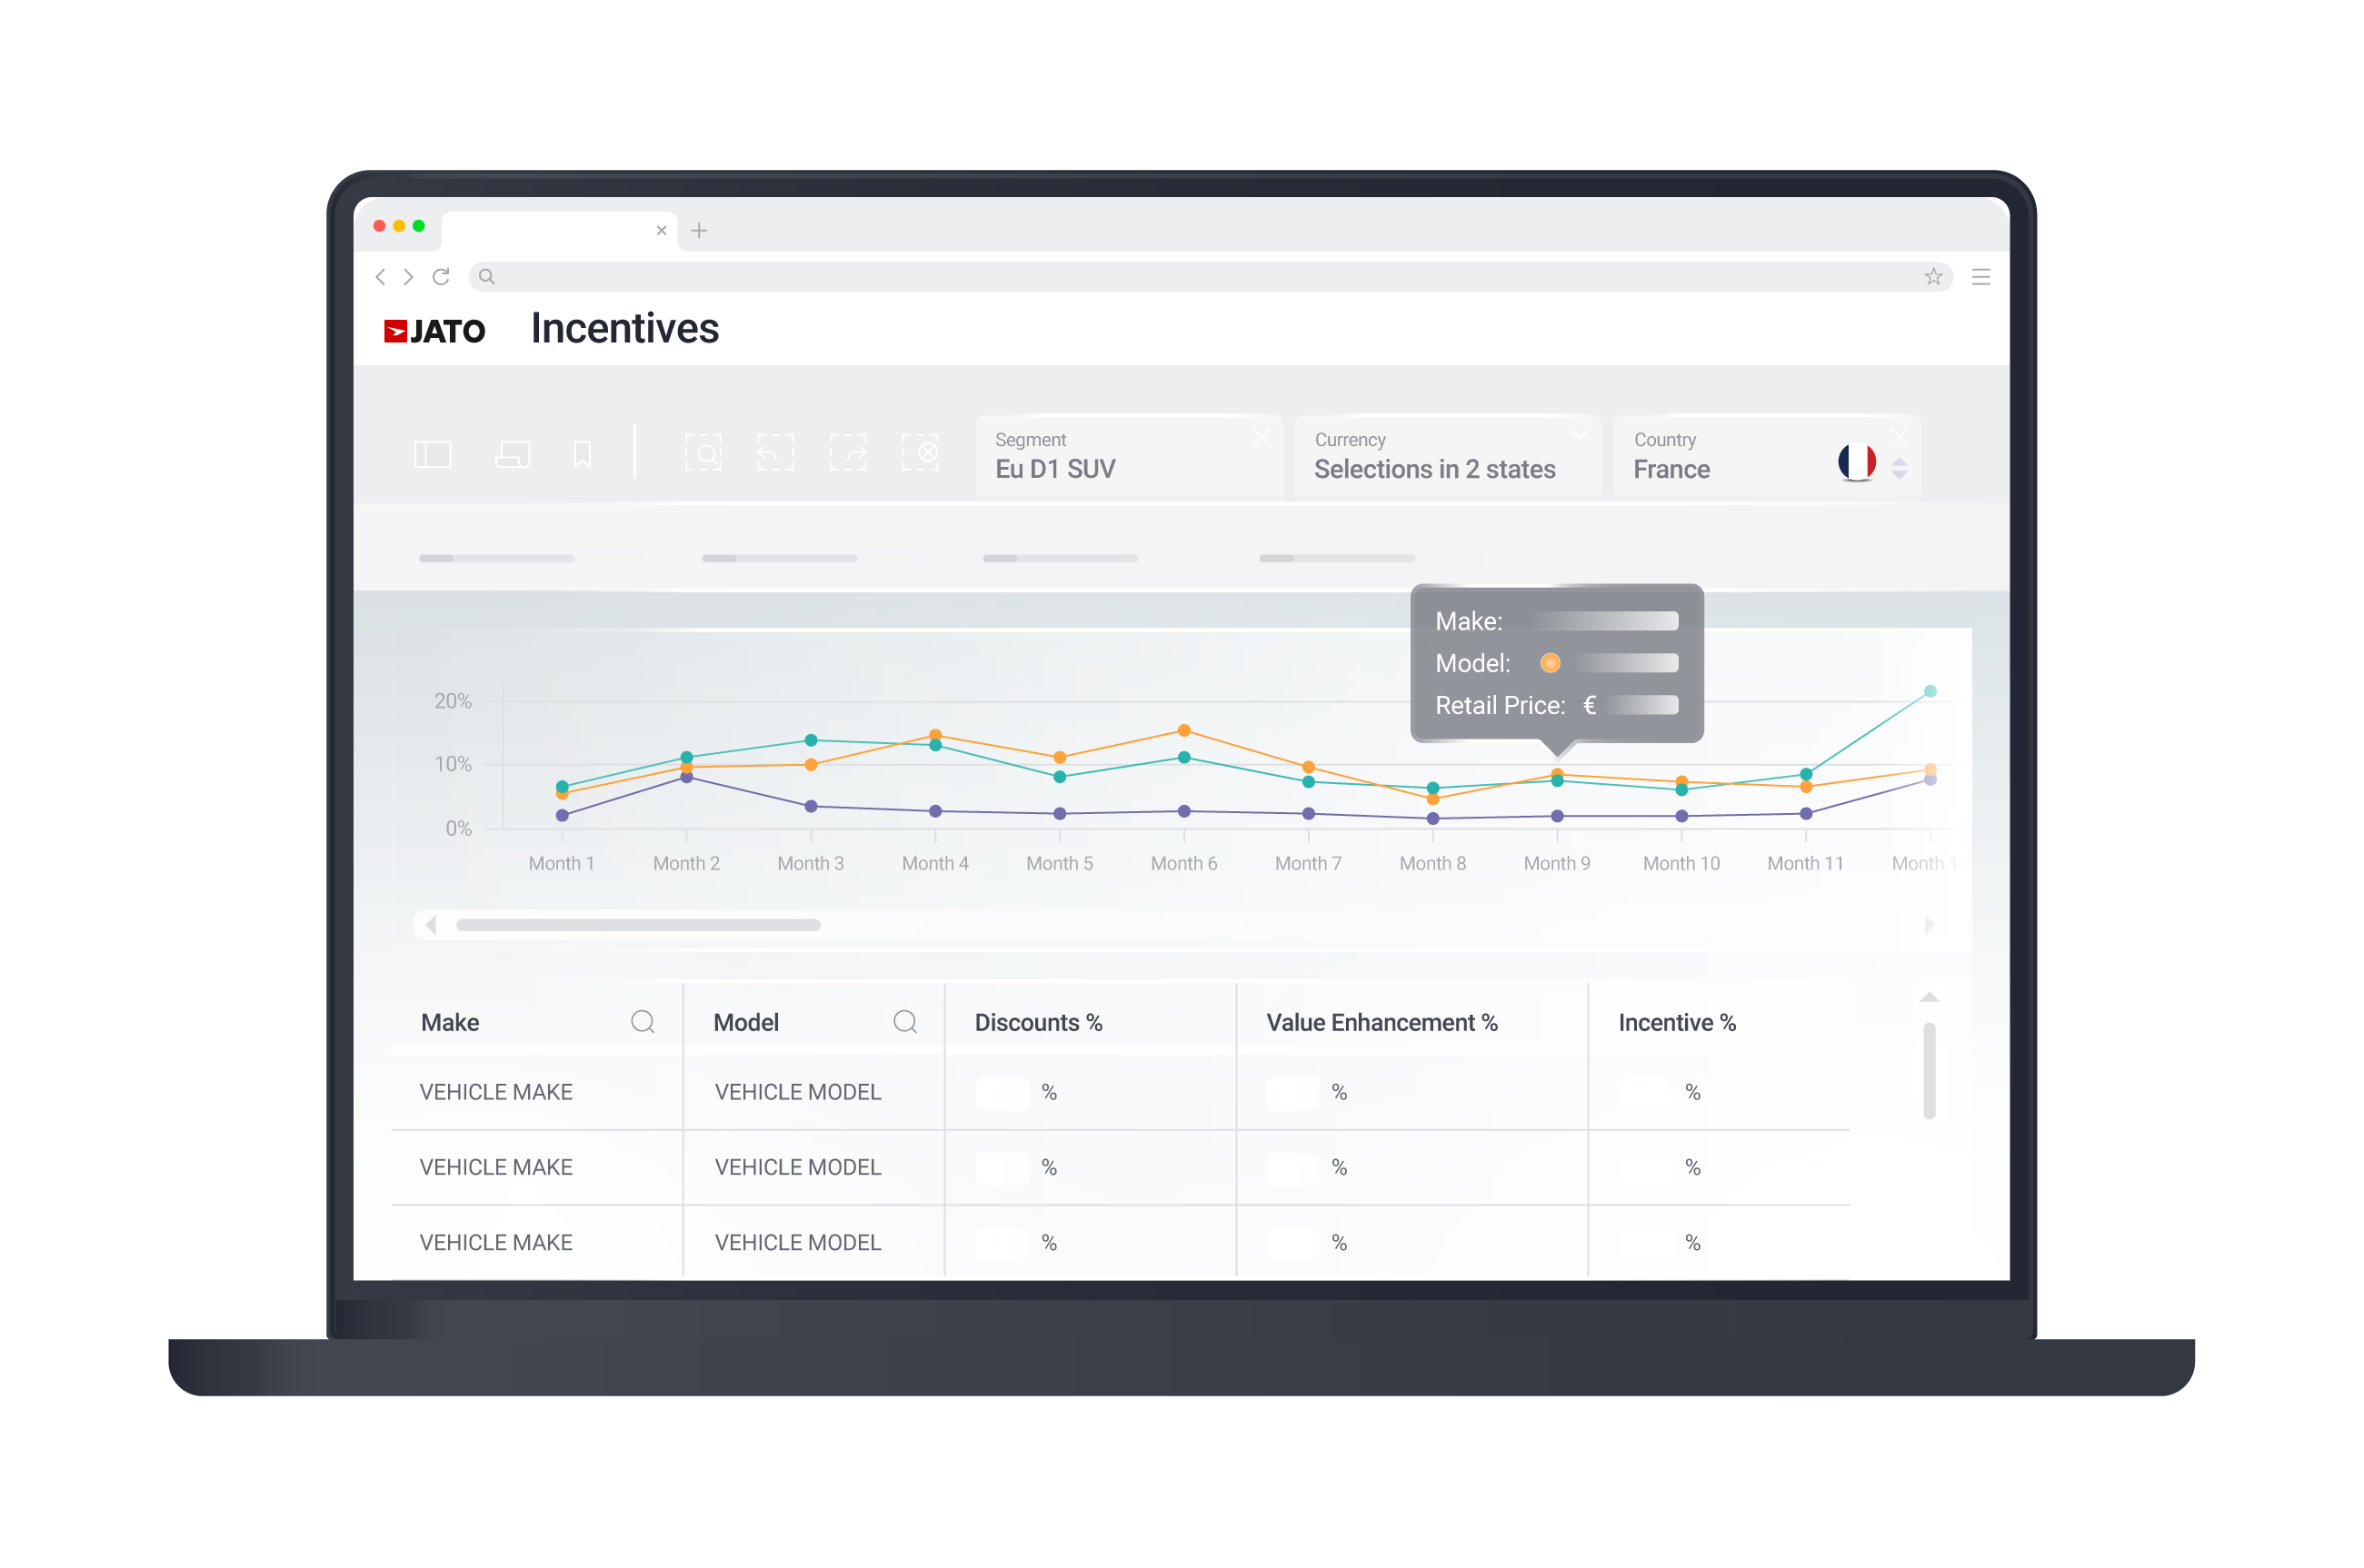Open the Country France selector arrows
This screenshot has width=2364, height=1568.
click(x=1900, y=469)
